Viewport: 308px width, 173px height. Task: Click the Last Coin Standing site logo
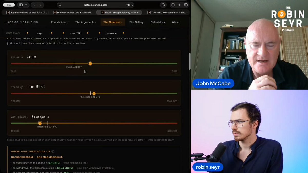point(22,22)
